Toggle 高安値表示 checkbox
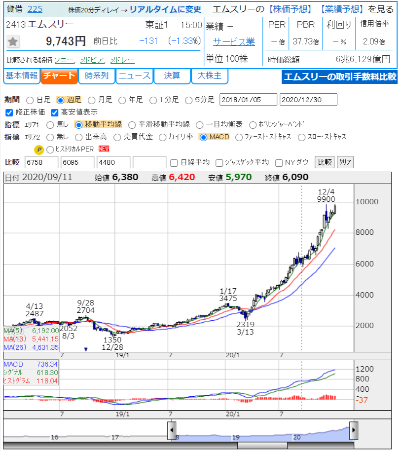The height and width of the screenshot is (451, 400). (x=54, y=113)
